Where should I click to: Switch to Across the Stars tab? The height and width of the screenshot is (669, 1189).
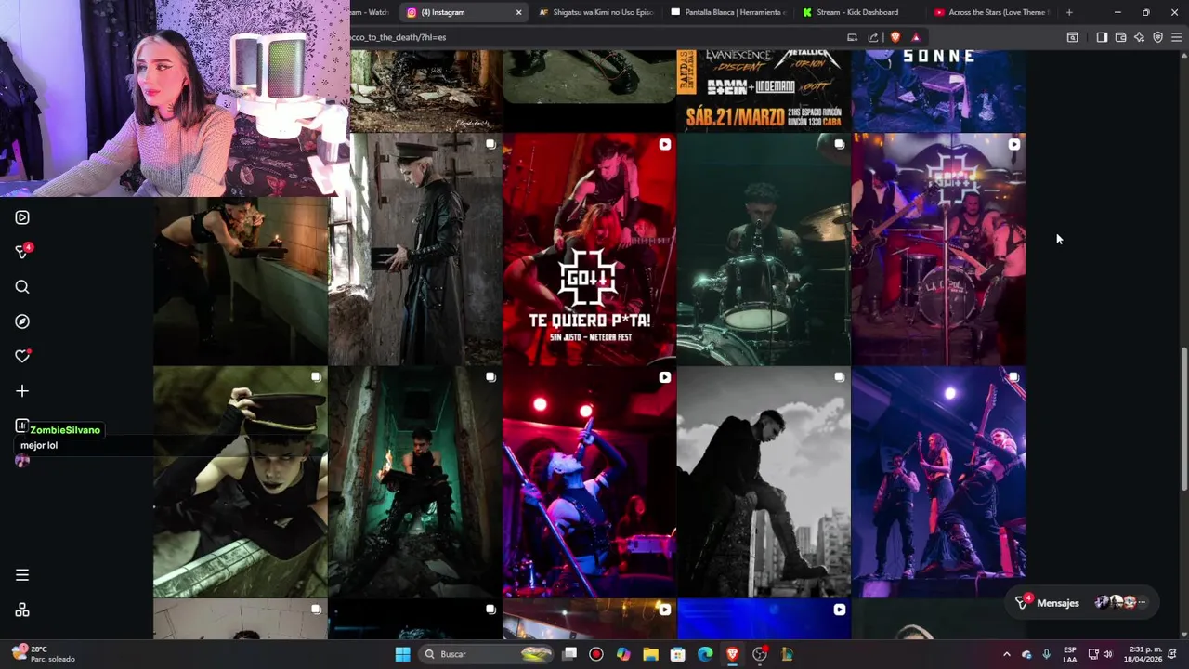coord(992,12)
